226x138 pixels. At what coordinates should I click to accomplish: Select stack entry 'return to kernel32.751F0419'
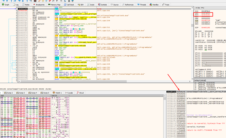click(206, 124)
